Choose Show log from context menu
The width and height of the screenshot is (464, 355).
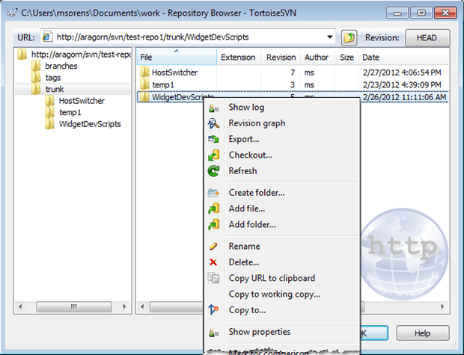pos(246,108)
